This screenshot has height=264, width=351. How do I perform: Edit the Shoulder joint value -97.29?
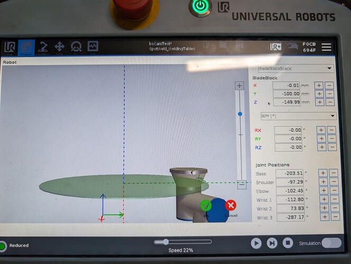coord(290,182)
